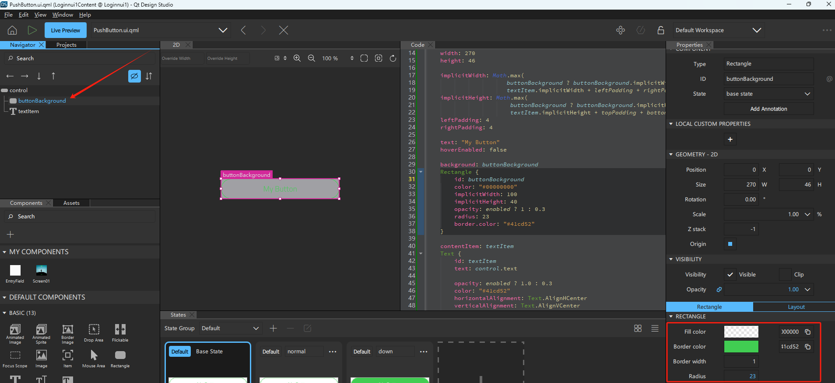Pick the Focus Scope component icon
Screen dimensions: 835x383
point(15,359)
